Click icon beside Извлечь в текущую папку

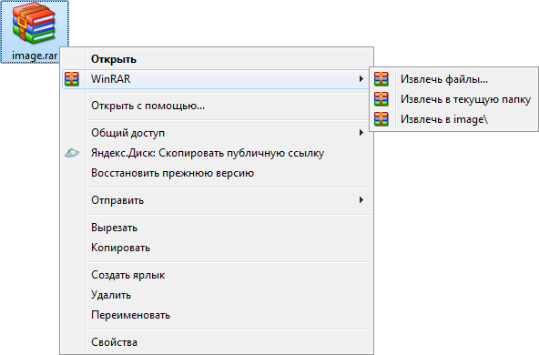click(381, 99)
